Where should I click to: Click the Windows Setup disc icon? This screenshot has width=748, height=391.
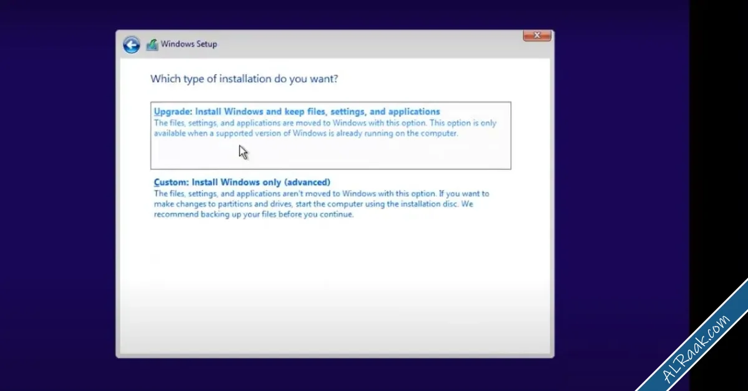(x=152, y=45)
